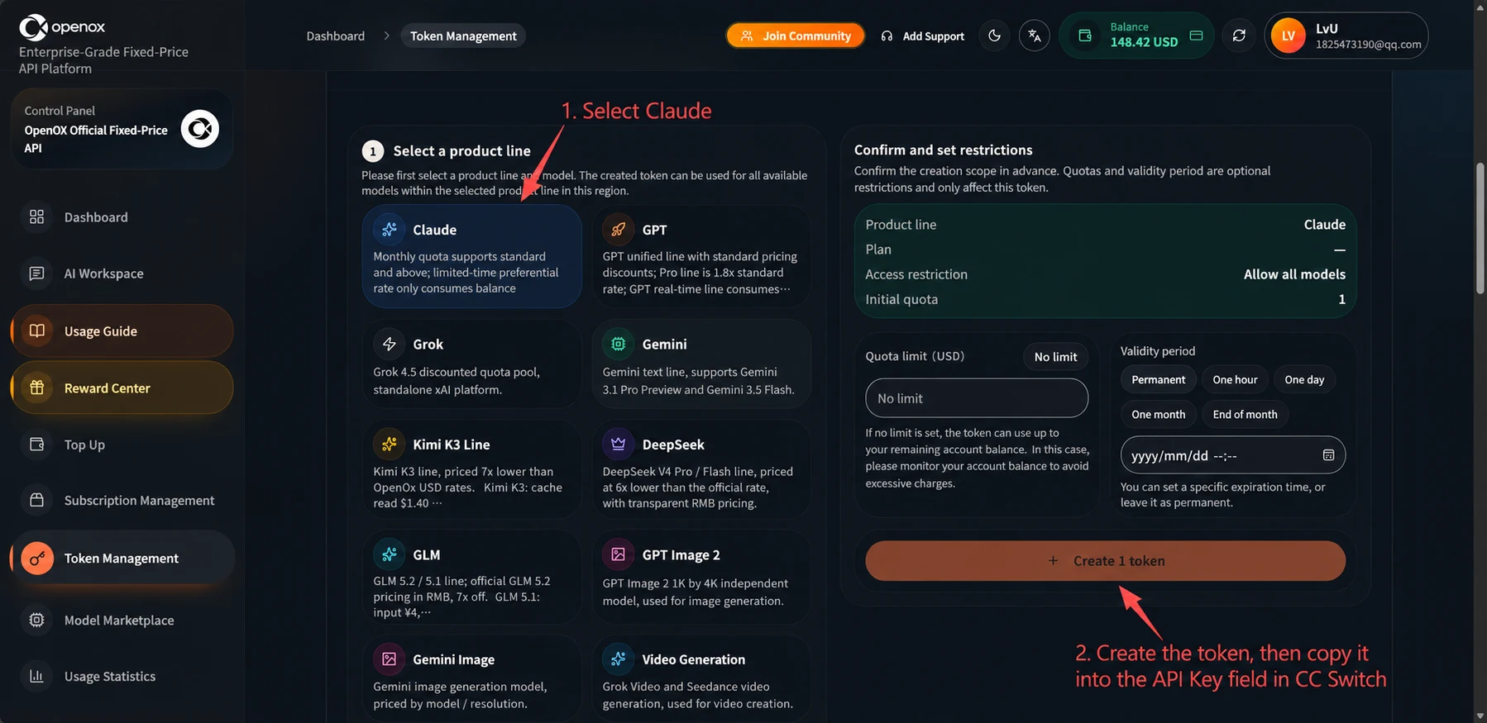Open the language translation switcher icon

(1034, 36)
